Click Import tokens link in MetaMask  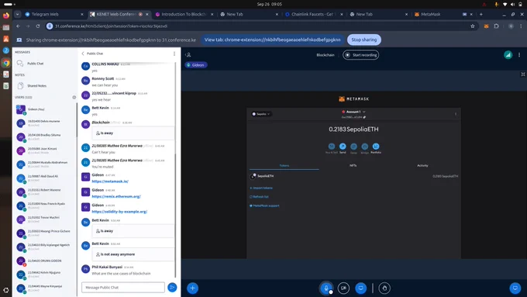point(261,188)
